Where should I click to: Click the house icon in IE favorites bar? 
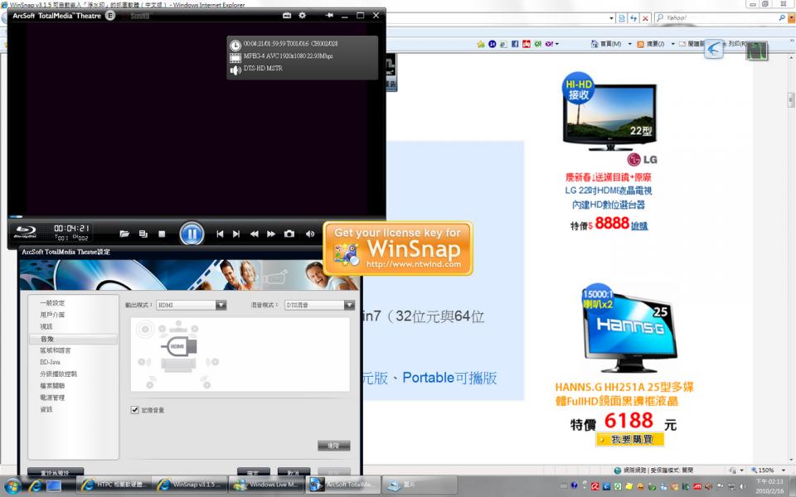[x=595, y=44]
